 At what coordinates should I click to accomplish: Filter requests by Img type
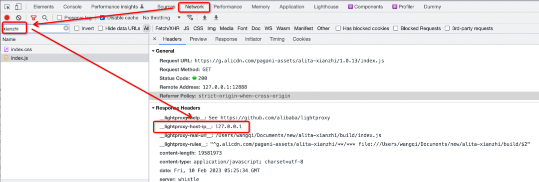[212, 28]
